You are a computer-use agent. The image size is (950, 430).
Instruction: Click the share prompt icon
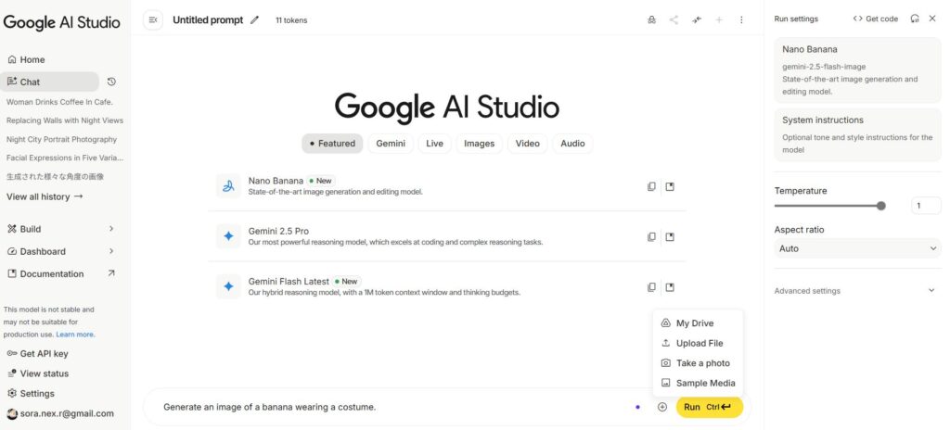pos(674,19)
